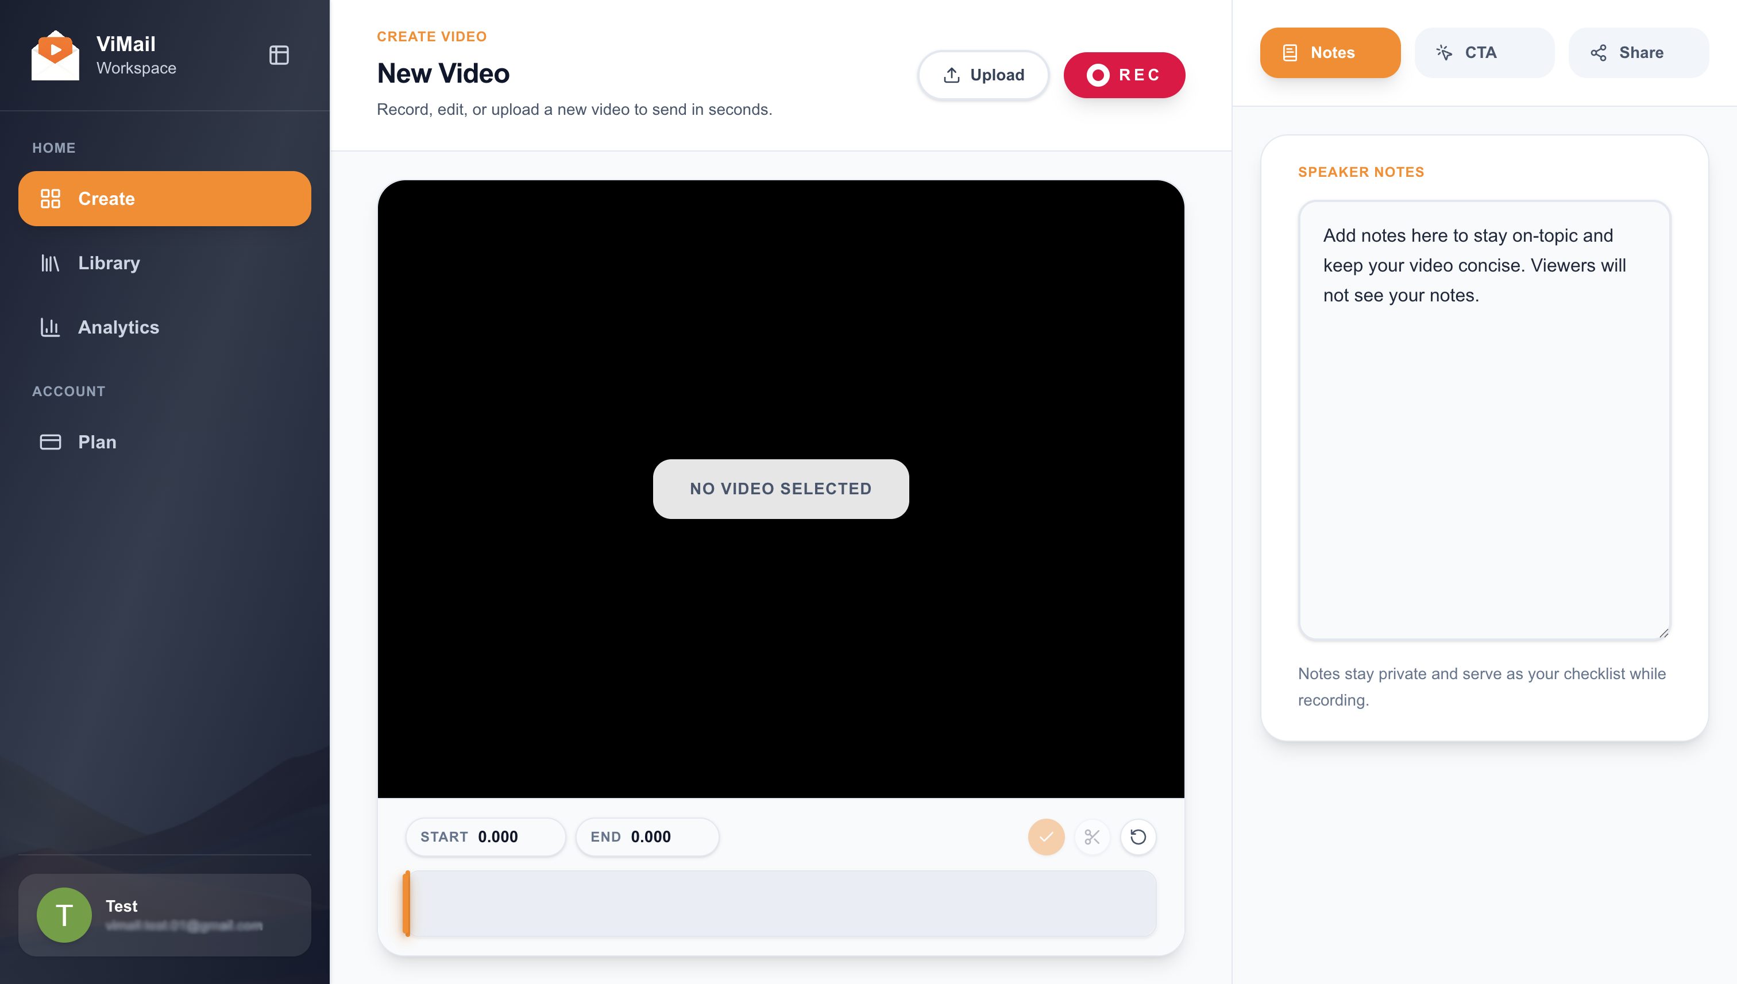
Task: Confirm the trim with the orange checkmark icon
Action: click(1046, 836)
